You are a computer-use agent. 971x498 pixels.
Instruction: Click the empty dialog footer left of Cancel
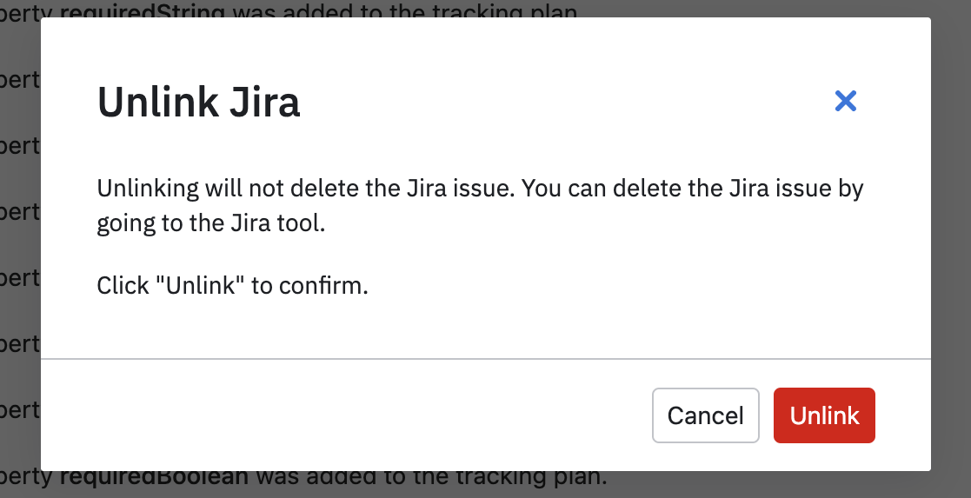(347, 415)
